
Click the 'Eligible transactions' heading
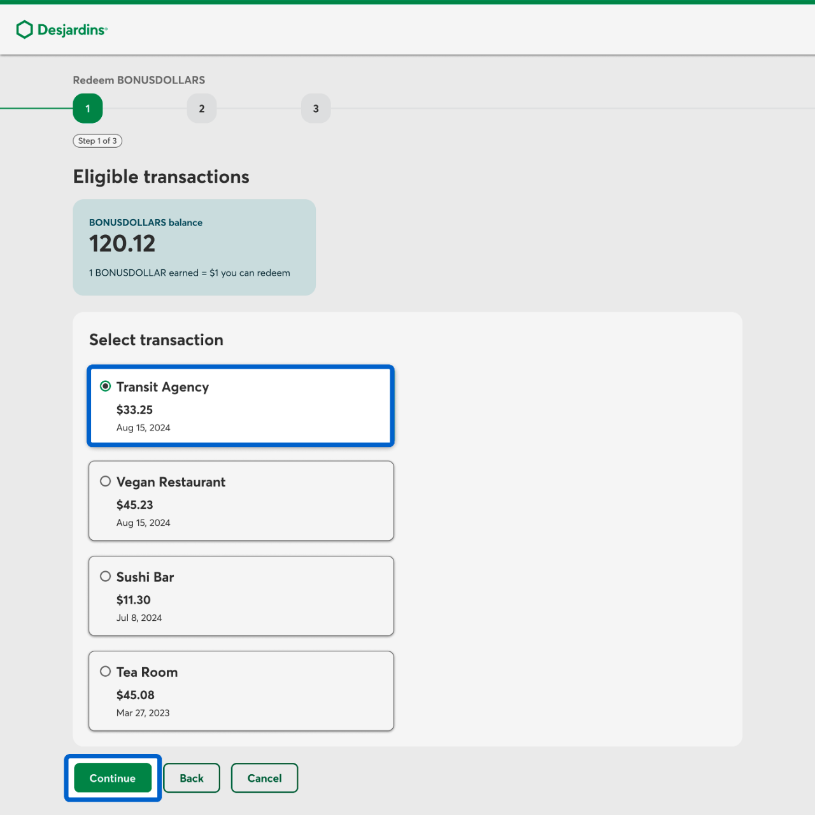[x=161, y=176]
